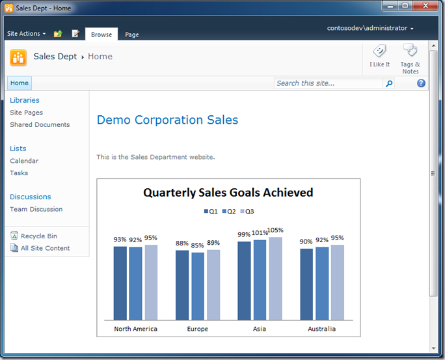
Task: Click the Quarterly Sales Goals Achieved chart title
Action: coord(228,193)
